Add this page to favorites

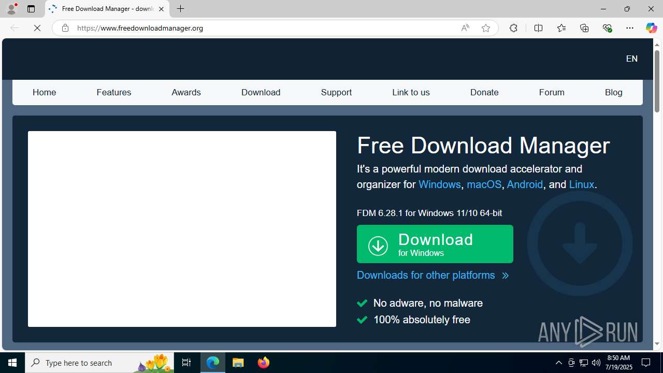point(485,28)
